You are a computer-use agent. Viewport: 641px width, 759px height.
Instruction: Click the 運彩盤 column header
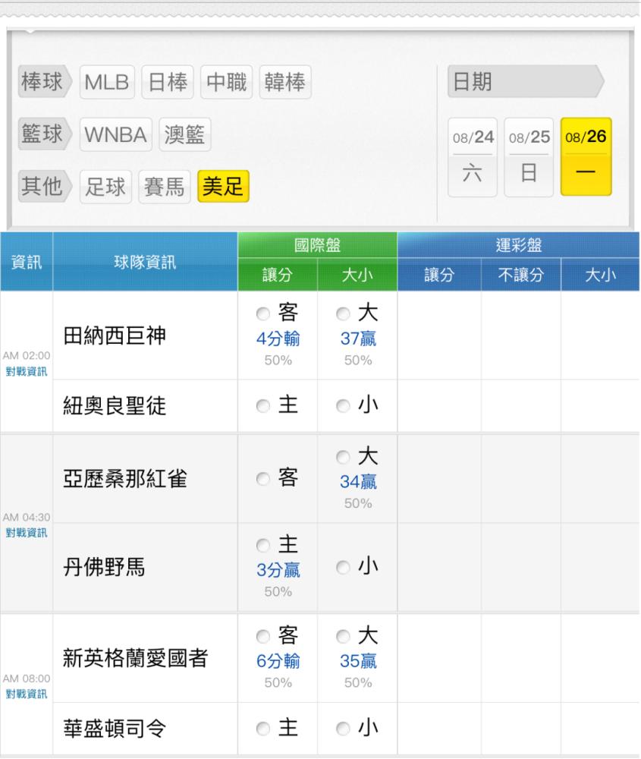(519, 245)
